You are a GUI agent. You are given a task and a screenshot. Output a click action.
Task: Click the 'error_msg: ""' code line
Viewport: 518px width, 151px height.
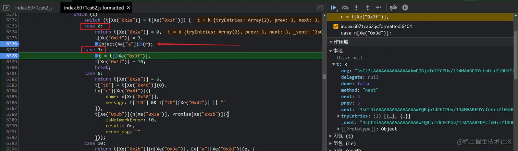(x=123, y=132)
